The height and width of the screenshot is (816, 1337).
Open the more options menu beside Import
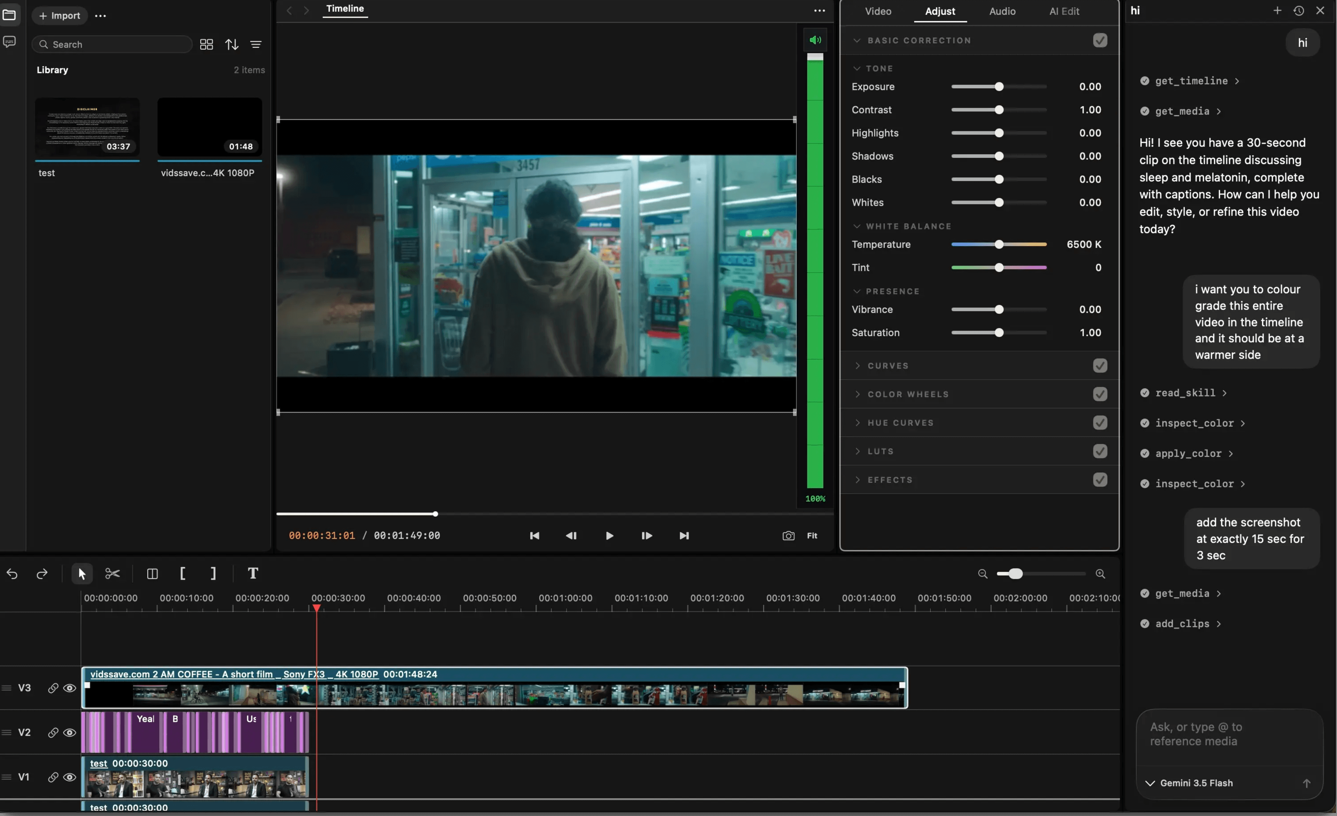pos(100,16)
